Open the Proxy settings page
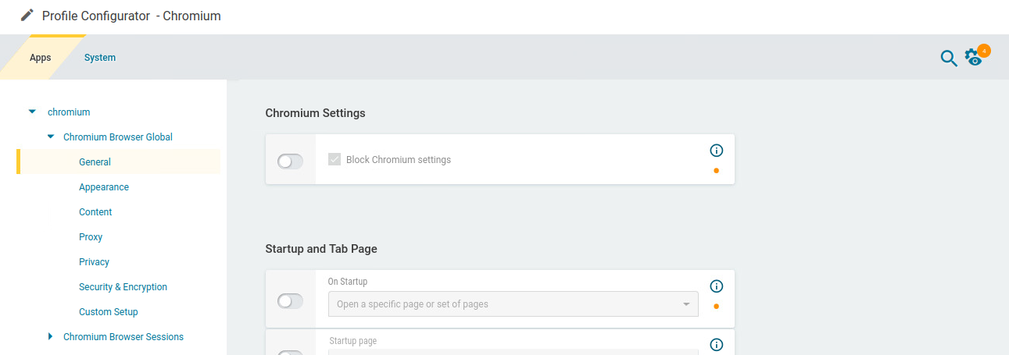1009x355 pixels. point(91,237)
